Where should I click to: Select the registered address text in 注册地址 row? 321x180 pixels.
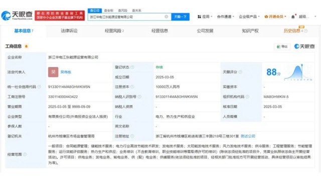click(197, 136)
